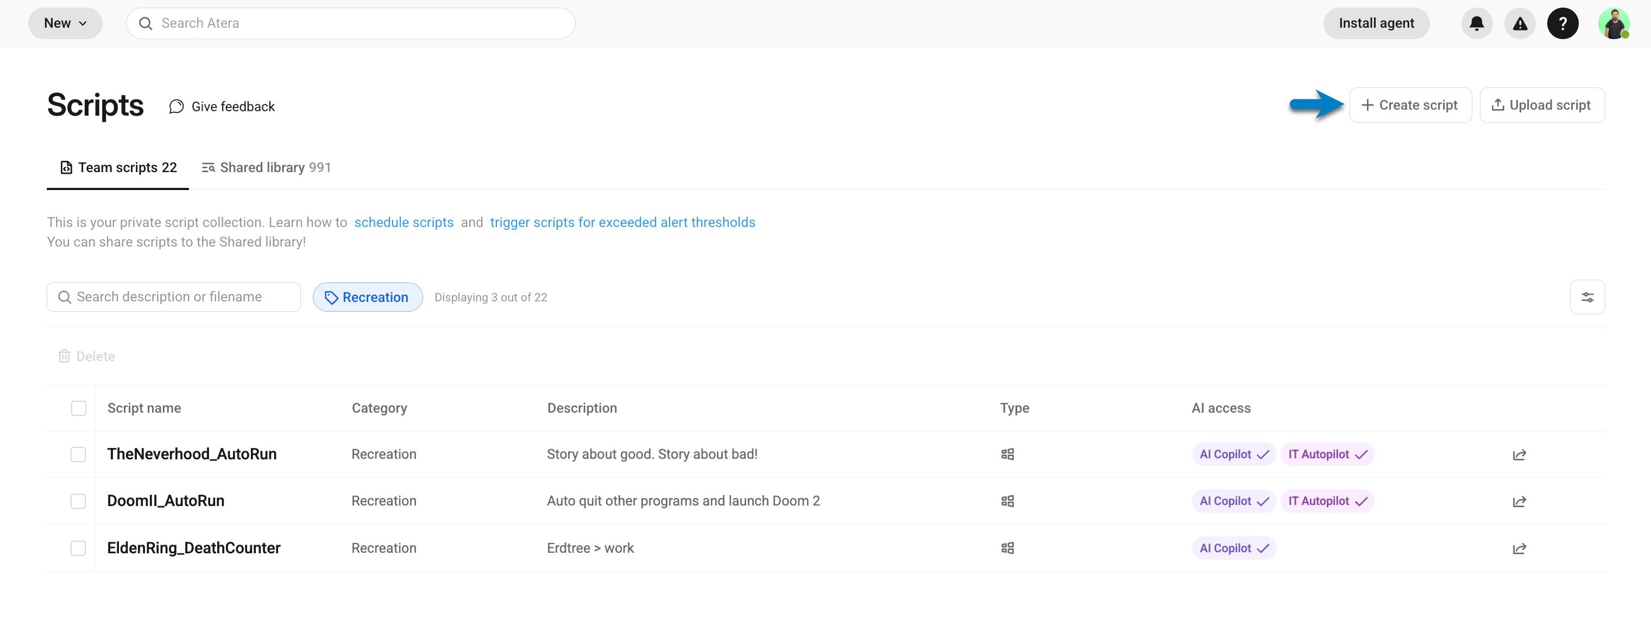This screenshot has height=619, width=1651.
Task: Click the Delete button
Action: (x=86, y=356)
